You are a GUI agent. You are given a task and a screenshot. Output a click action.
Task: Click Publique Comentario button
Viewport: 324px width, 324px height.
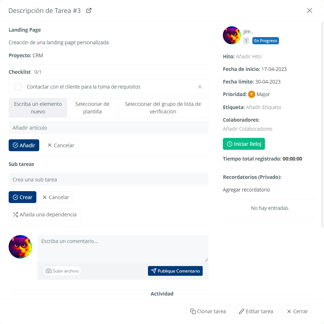pos(175,271)
